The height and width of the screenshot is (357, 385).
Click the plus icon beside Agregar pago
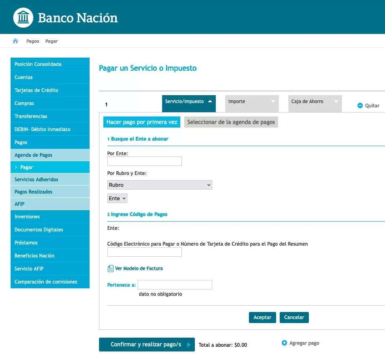click(284, 343)
